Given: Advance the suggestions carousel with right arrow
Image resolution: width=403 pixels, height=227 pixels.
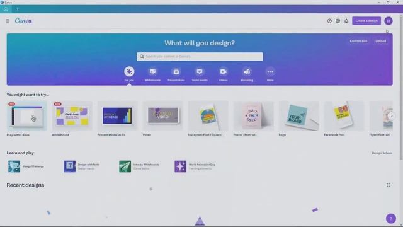Looking at the screenshot, I should (392, 116).
